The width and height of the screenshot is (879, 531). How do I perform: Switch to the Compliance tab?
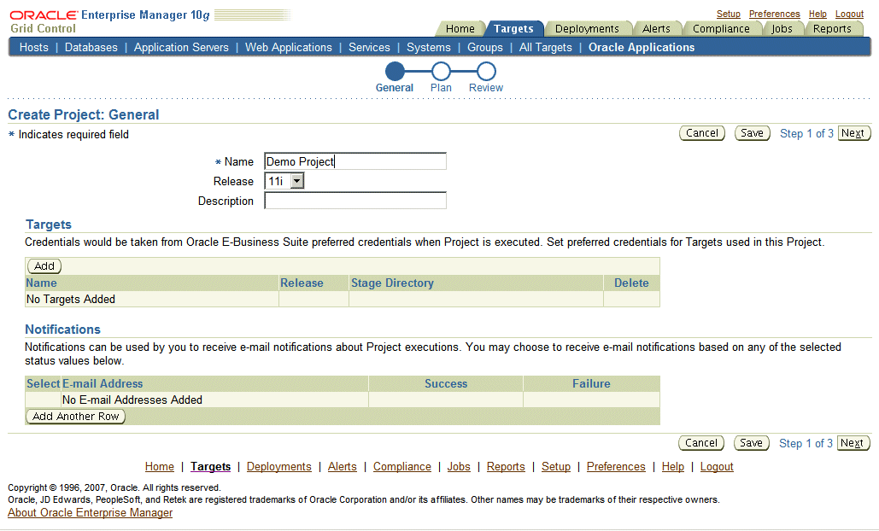[722, 28]
